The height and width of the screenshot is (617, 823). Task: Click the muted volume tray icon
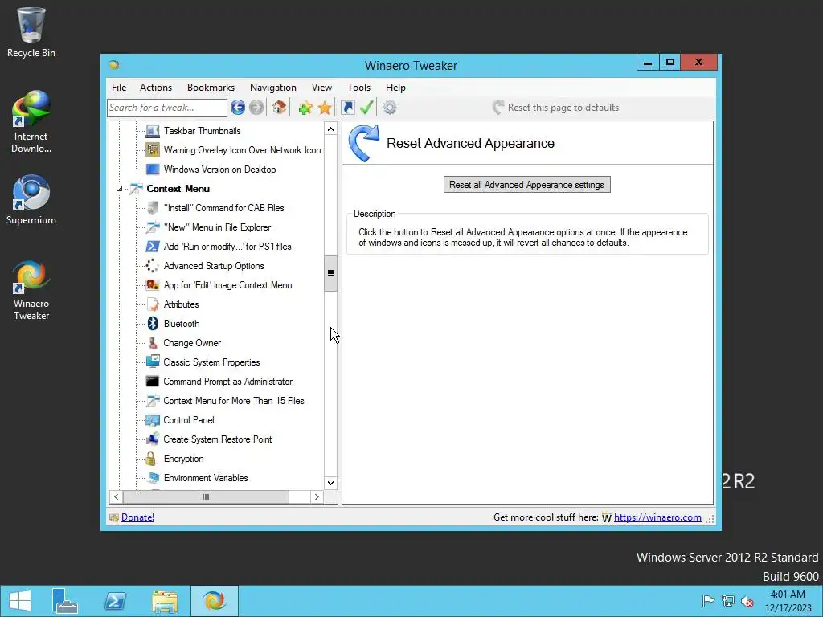click(x=747, y=601)
